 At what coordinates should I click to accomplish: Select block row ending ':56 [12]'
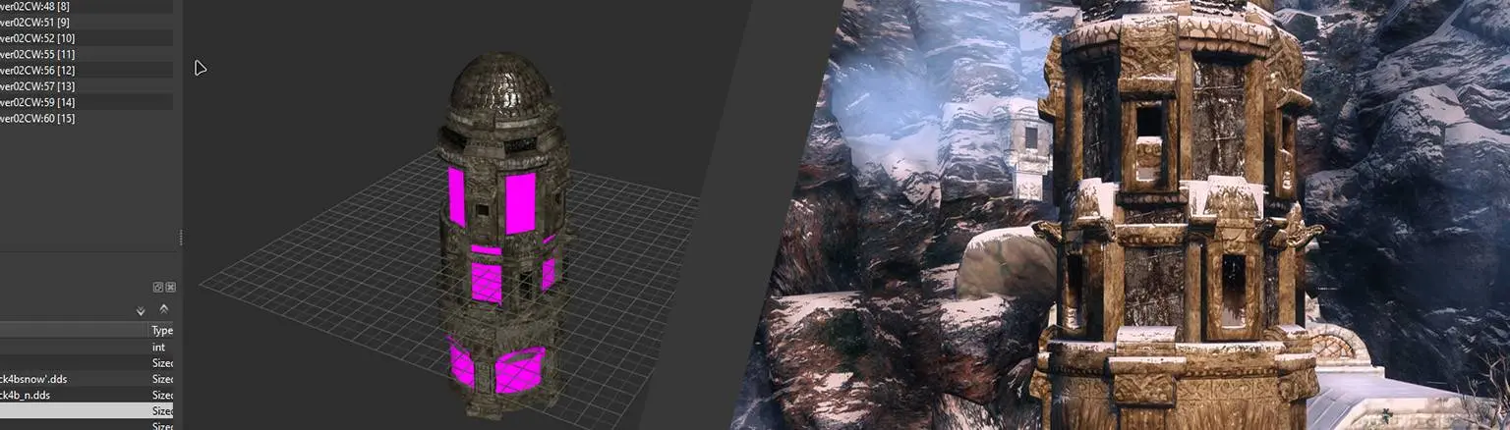(x=87, y=70)
